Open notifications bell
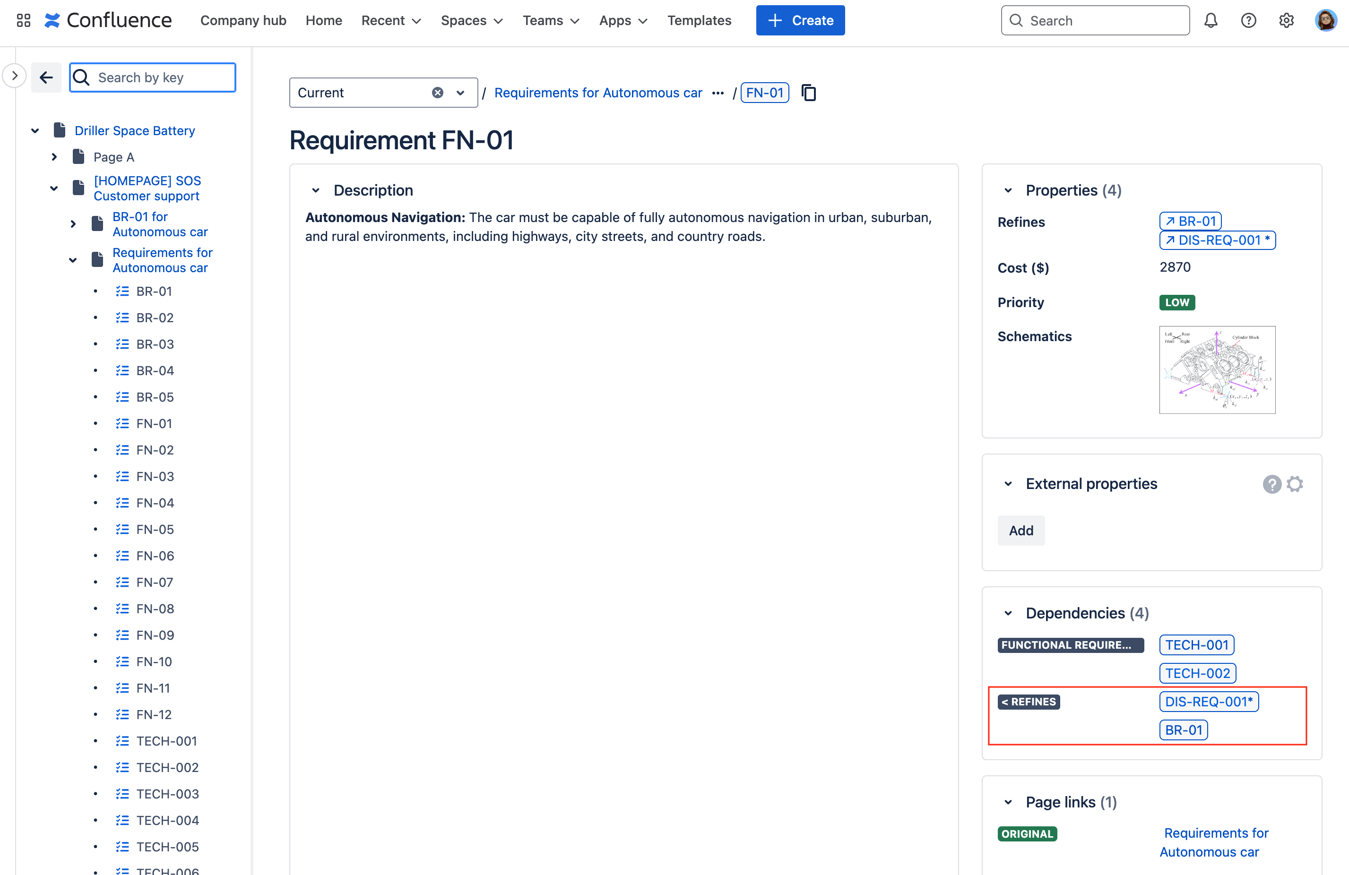This screenshot has width=1349, height=875. click(1211, 20)
